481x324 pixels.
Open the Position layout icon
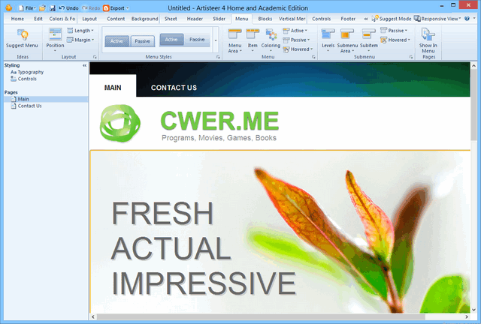point(55,34)
